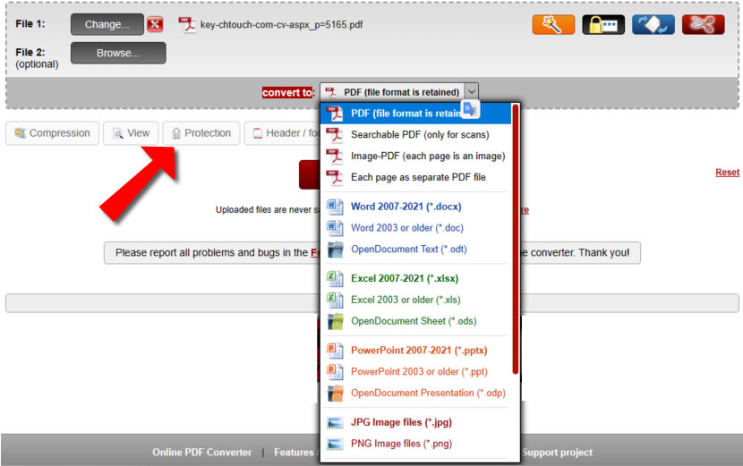743x466 pixels.
Task: Open the Header / footer tab
Action: 283,133
